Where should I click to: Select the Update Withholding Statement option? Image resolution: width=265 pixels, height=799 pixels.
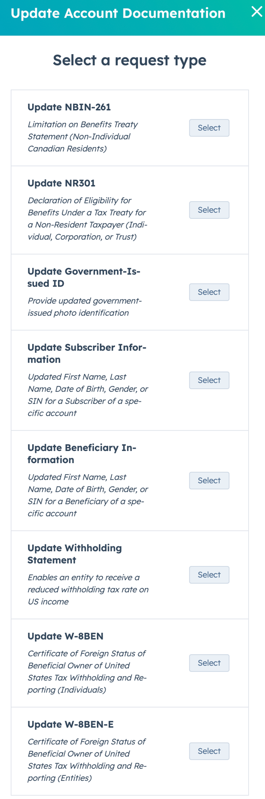pos(209,575)
